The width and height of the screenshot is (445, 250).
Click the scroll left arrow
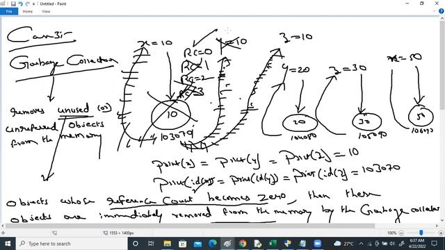(3, 226)
